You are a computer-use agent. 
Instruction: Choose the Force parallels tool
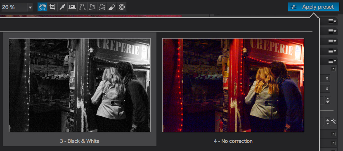point(82,7)
